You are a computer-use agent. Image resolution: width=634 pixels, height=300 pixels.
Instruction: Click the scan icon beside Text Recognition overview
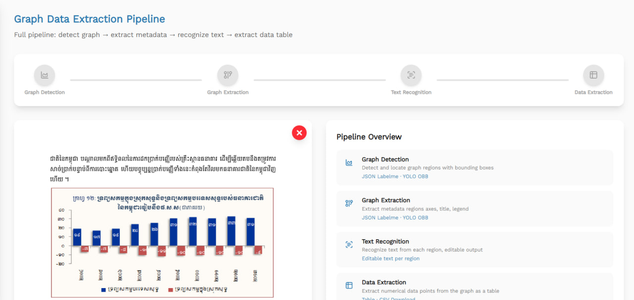(349, 245)
